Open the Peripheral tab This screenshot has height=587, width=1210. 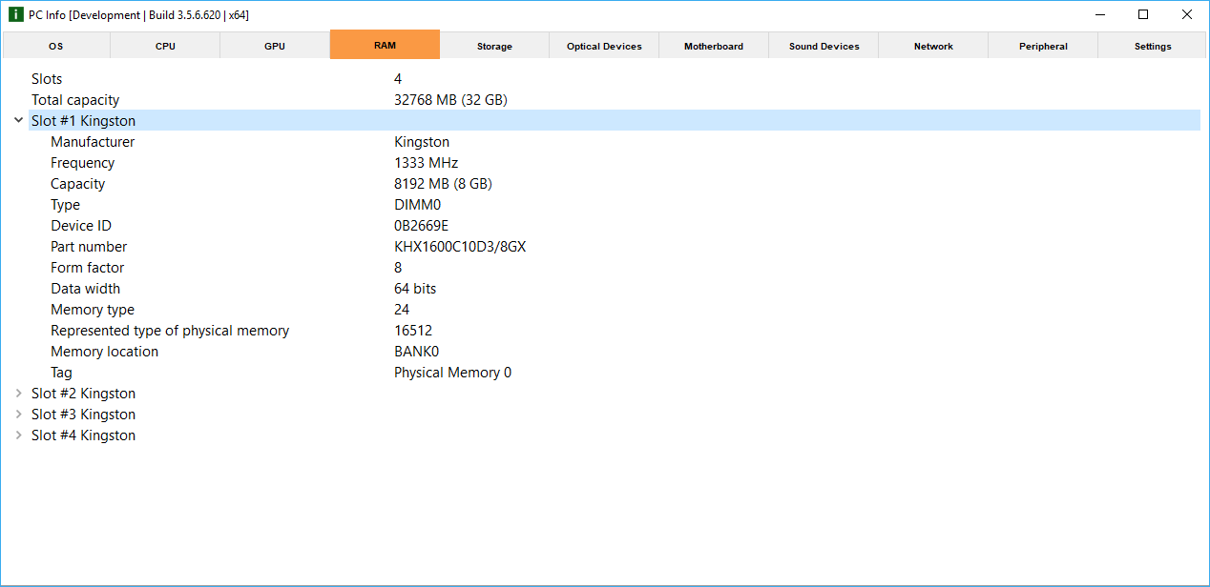pyautogui.click(x=1043, y=46)
